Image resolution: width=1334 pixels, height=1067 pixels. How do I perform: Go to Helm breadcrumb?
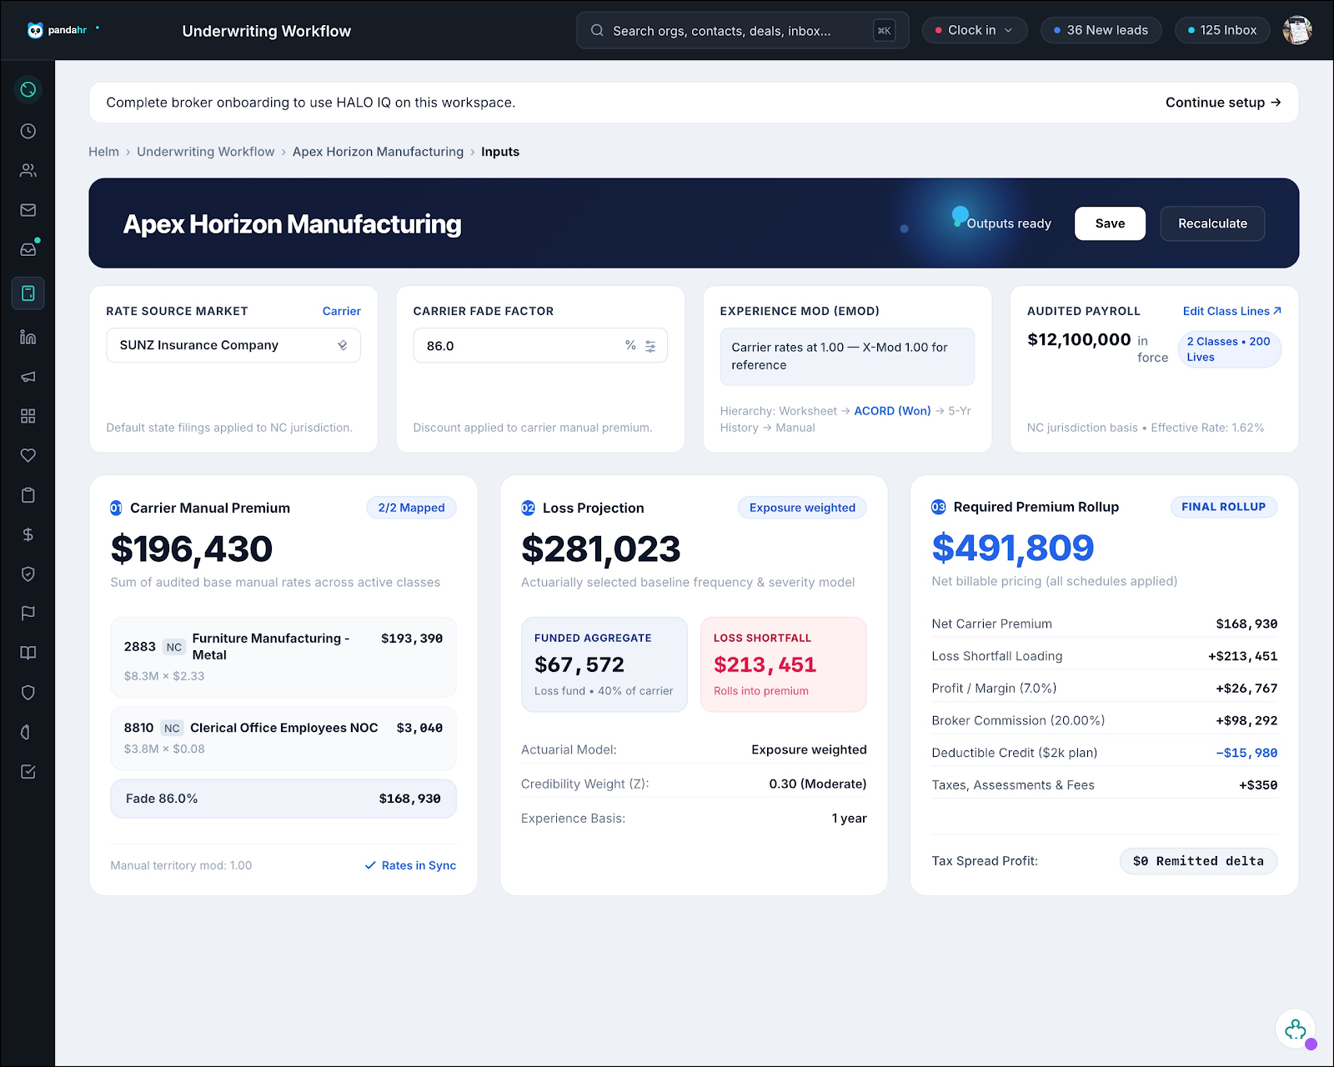(x=104, y=152)
